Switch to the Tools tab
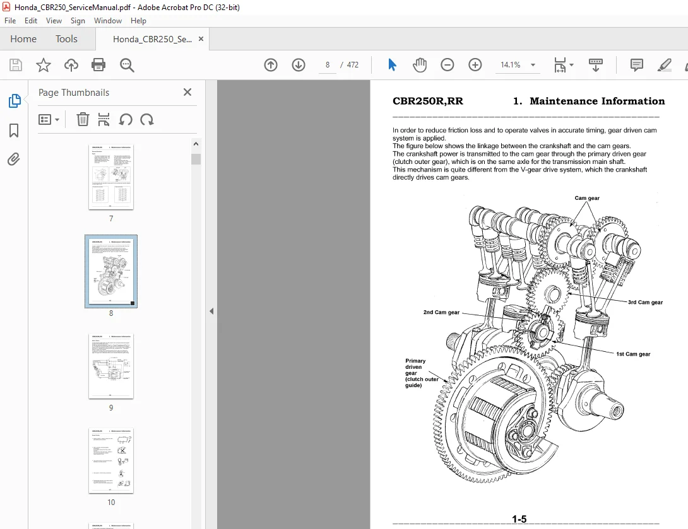The width and height of the screenshot is (688, 529). point(66,39)
